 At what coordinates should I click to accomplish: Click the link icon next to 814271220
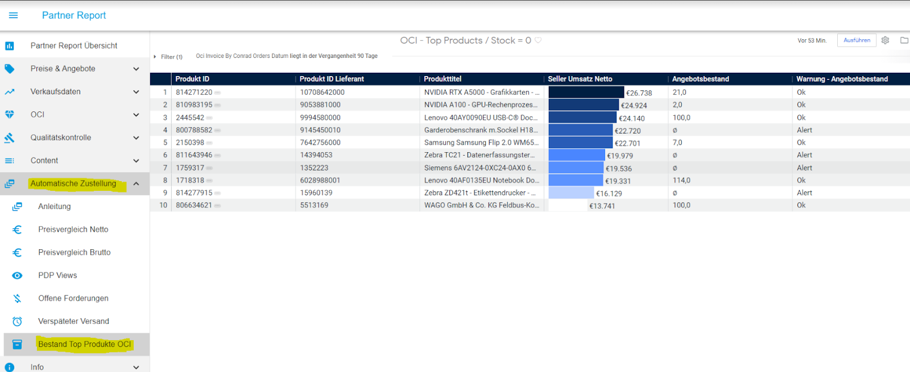(x=218, y=93)
